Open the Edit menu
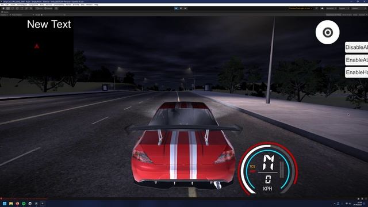Image resolution: width=368 pixels, height=207 pixels. [x=7, y=5]
